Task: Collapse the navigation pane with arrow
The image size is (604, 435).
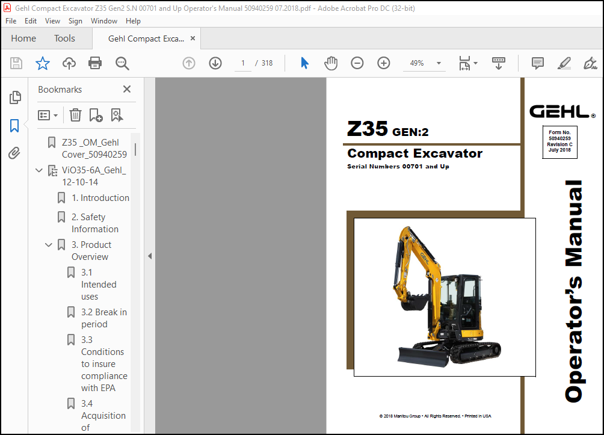Action: point(150,256)
